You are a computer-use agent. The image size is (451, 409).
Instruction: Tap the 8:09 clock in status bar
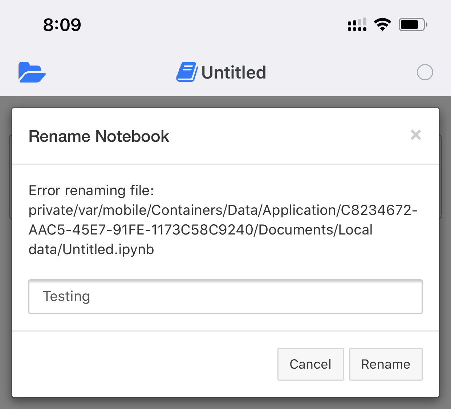pyautogui.click(x=62, y=25)
